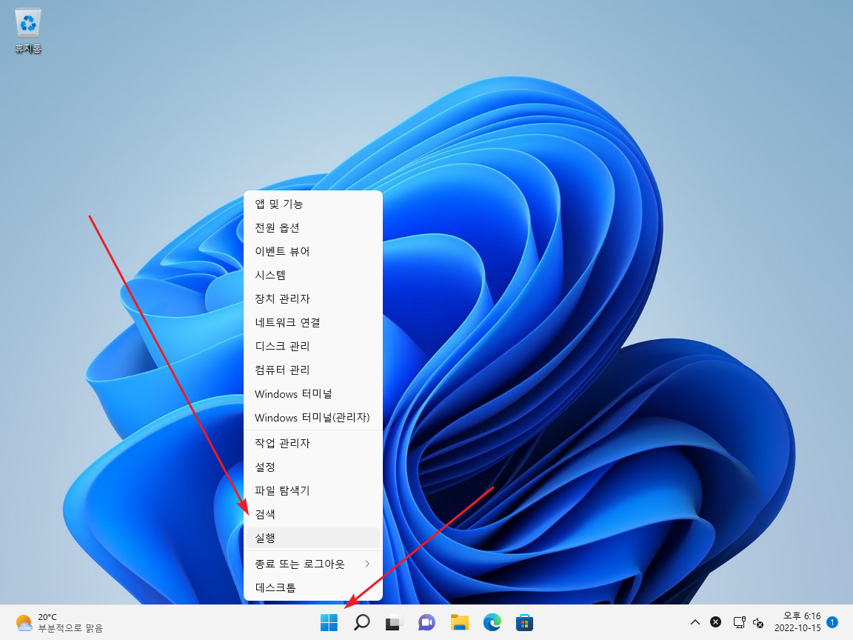Open 작업 관리자 from the menu

[312, 443]
